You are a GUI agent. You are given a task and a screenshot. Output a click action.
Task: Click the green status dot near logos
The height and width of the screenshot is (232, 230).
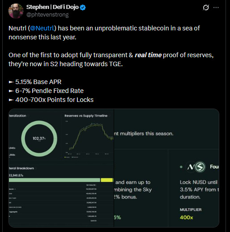pos(181,167)
